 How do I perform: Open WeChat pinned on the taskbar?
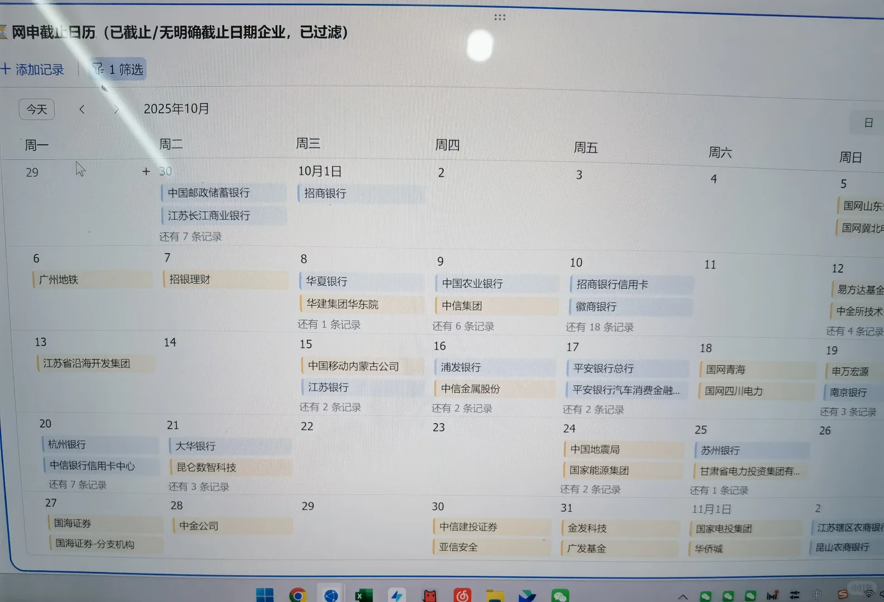pos(560,596)
